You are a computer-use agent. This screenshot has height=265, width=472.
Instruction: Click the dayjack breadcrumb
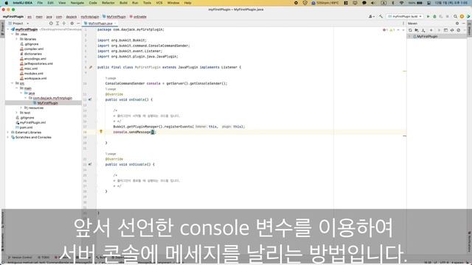72,17
